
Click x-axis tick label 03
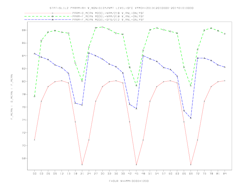41,174
